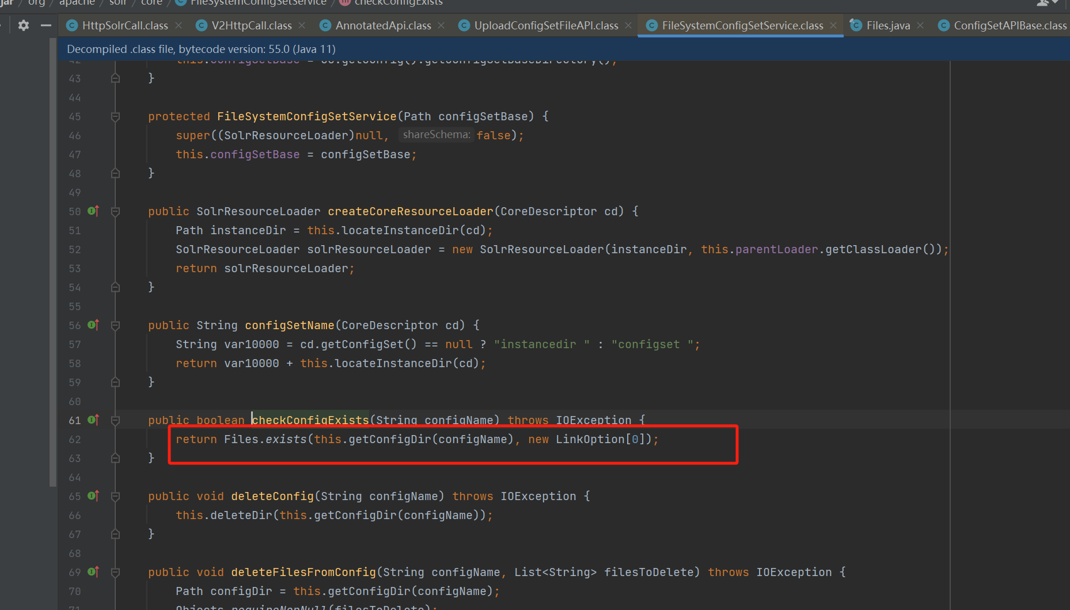Screen dimensions: 1070x610
Task: Close the FileSystemConfigSetService.class tab
Action: [x=833, y=25]
